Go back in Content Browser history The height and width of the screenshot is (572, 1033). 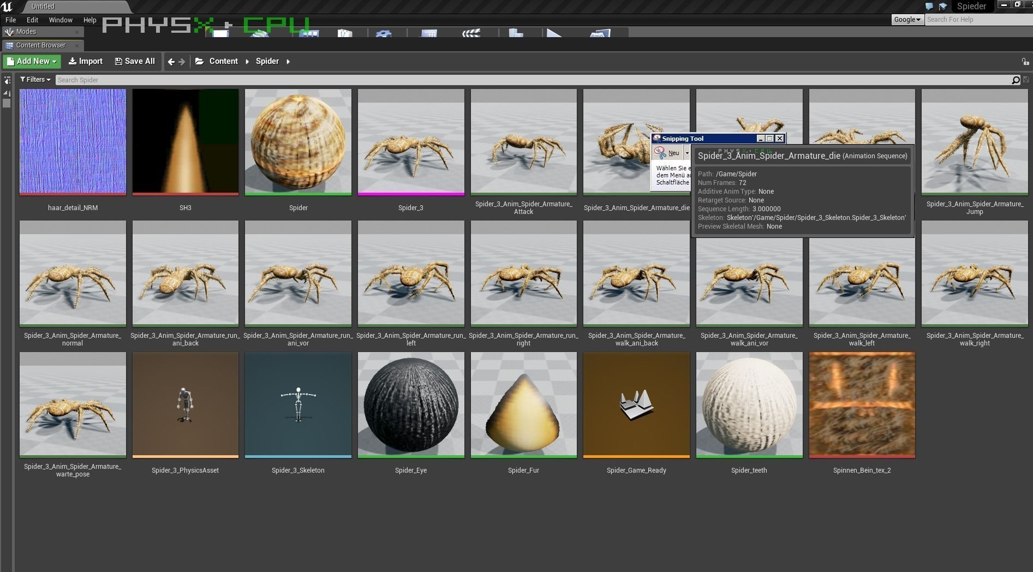(171, 62)
